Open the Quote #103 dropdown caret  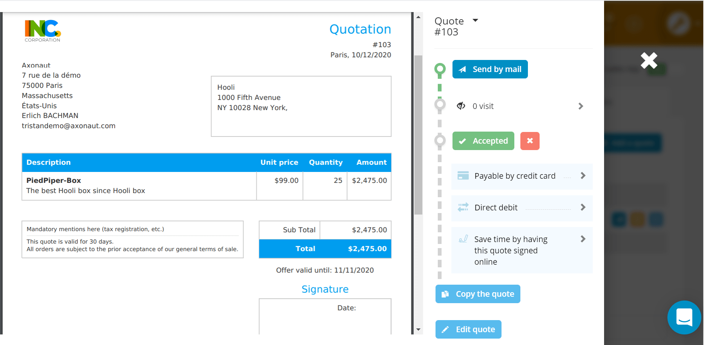point(475,20)
